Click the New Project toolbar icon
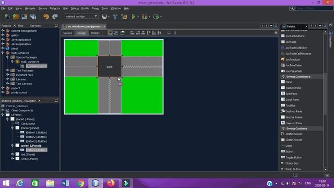 click(x=16, y=17)
